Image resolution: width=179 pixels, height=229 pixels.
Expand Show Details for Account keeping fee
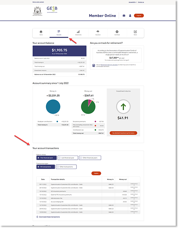134,202
